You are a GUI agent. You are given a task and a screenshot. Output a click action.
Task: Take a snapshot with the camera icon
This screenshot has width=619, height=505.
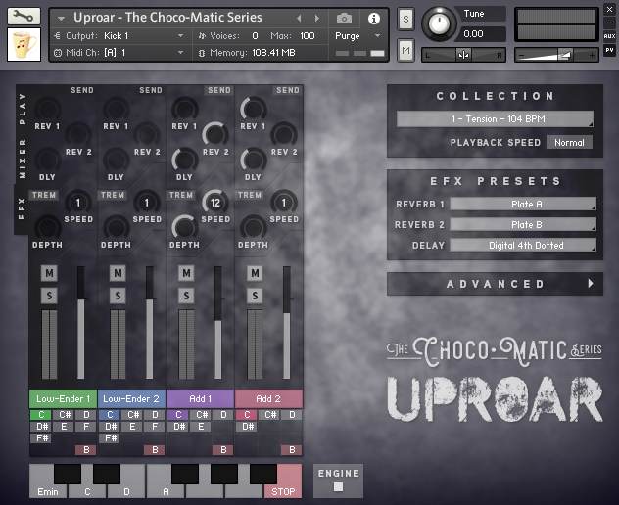pos(344,19)
